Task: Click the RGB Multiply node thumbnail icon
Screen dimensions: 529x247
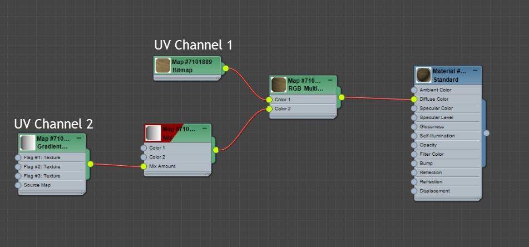Action: [x=279, y=85]
